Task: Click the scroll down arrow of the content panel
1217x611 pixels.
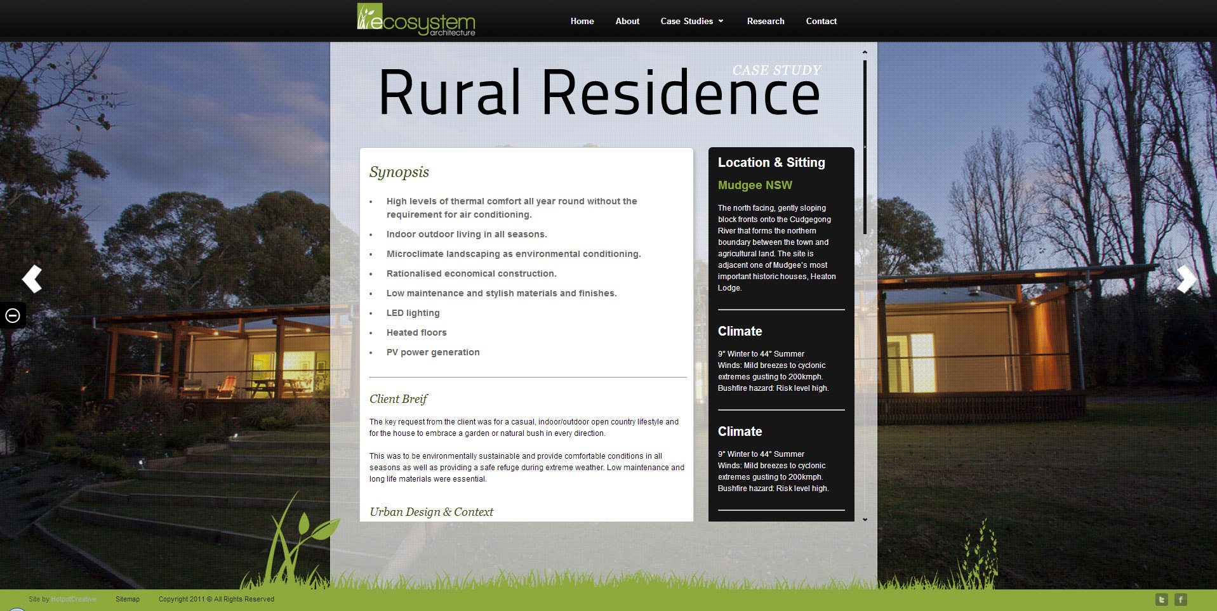Action: pyautogui.click(x=865, y=520)
